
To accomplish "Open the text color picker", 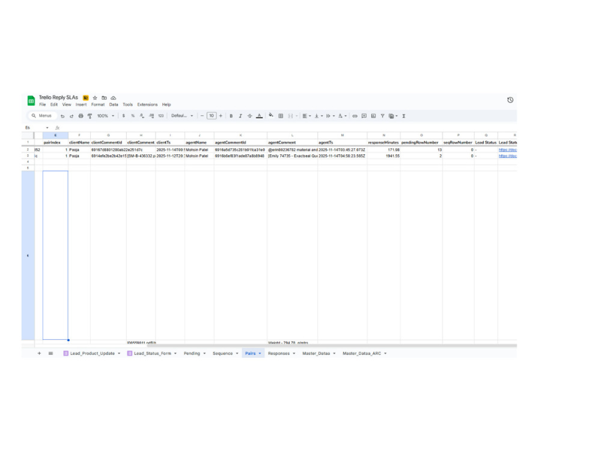I will 259,116.
